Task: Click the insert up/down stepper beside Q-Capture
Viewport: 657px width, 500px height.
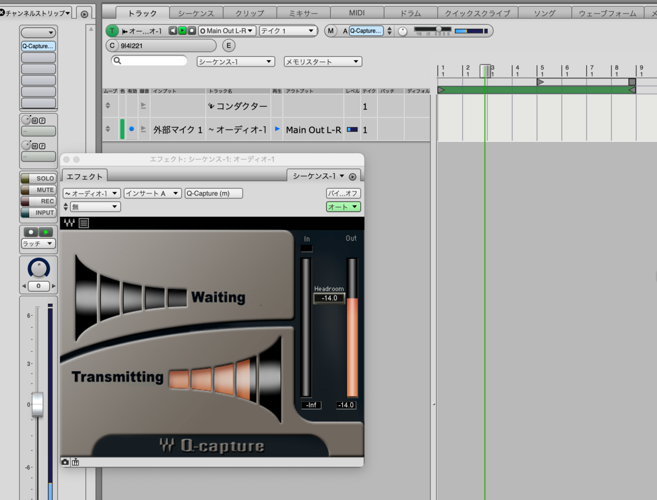Action: [x=389, y=31]
